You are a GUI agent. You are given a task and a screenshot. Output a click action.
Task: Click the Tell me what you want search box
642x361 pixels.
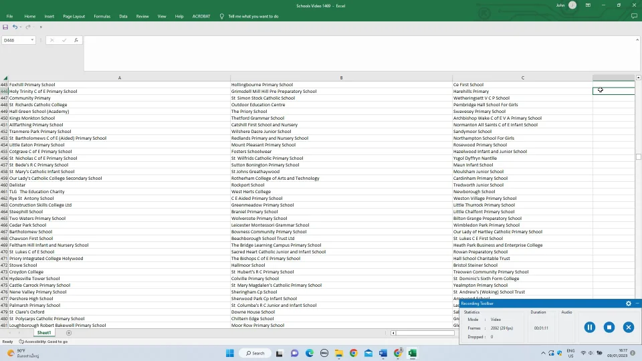pos(253,16)
